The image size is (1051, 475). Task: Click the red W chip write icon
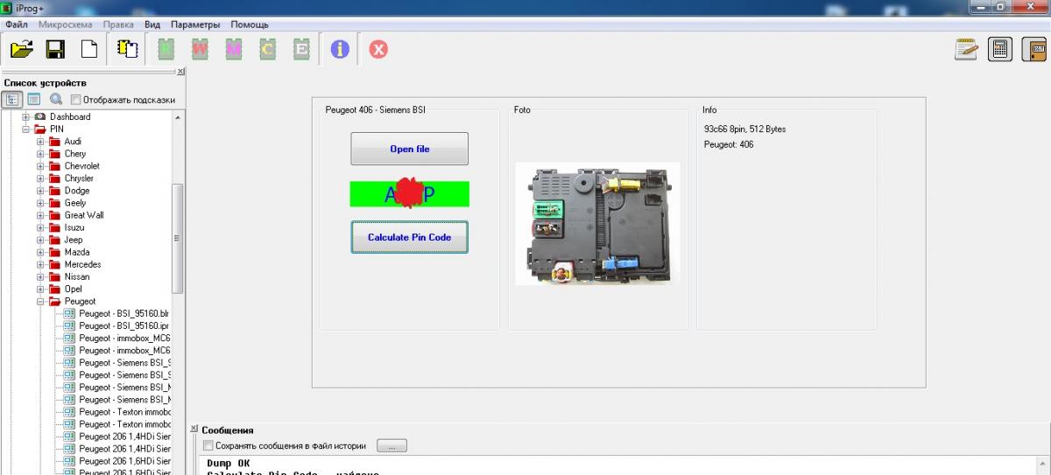coord(200,50)
